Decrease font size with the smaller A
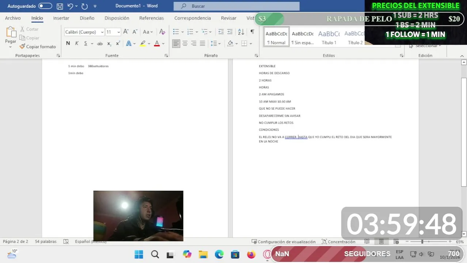The height and width of the screenshot is (263, 467). pos(134,32)
